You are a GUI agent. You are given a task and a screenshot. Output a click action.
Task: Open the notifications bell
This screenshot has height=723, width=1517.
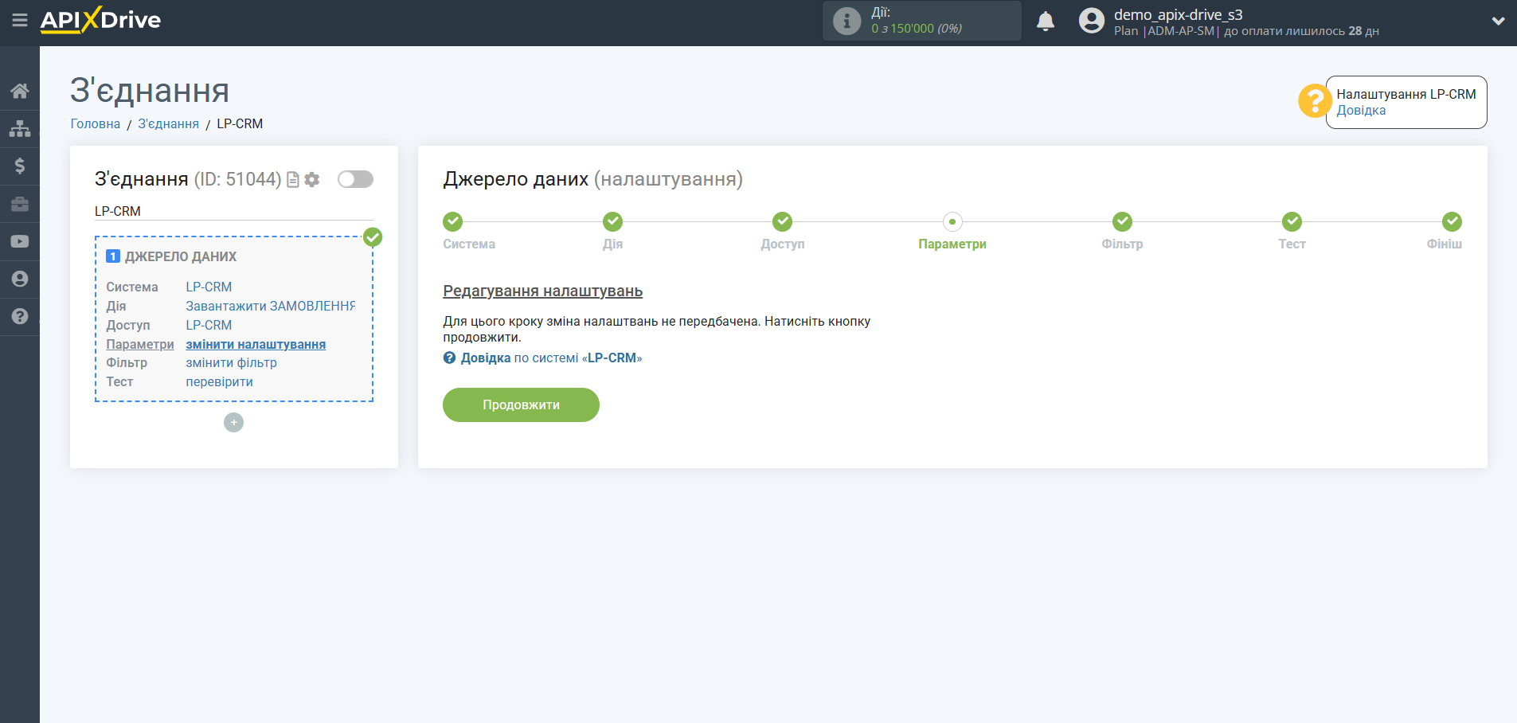[x=1046, y=21]
